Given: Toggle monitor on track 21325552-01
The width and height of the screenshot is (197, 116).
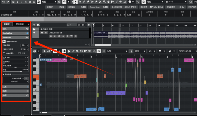Looking at the screenshot, I should click(x=55, y=36).
